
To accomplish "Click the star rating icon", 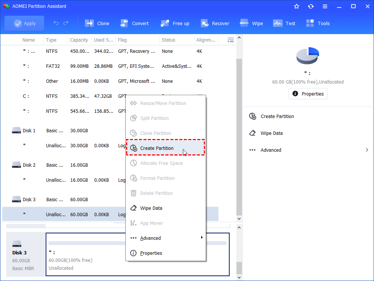I will click(x=297, y=6).
